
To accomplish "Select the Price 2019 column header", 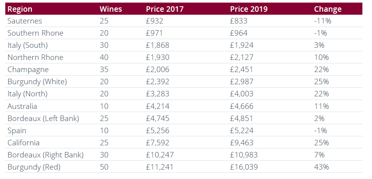I will point(249,9).
